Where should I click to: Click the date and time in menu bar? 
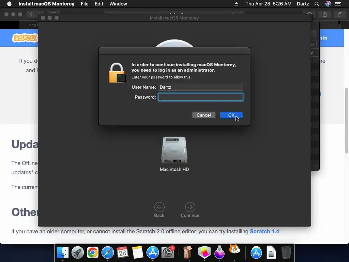click(x=269, y=4)
